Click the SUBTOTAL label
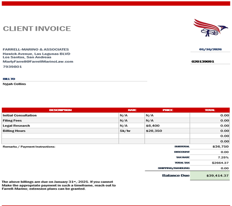 coord(182,147)
